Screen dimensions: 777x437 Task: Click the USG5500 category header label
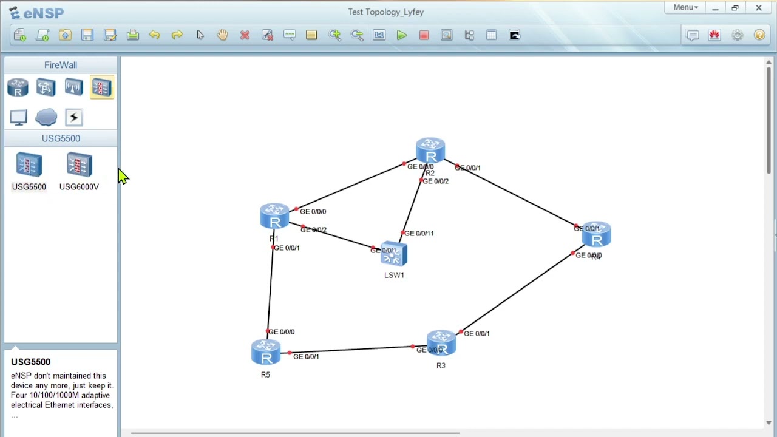[x=61, y=138]
